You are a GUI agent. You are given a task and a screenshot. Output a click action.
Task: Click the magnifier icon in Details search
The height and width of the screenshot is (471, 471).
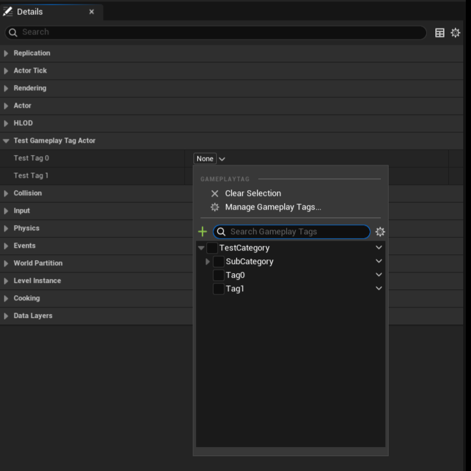[x=13, y=32]
